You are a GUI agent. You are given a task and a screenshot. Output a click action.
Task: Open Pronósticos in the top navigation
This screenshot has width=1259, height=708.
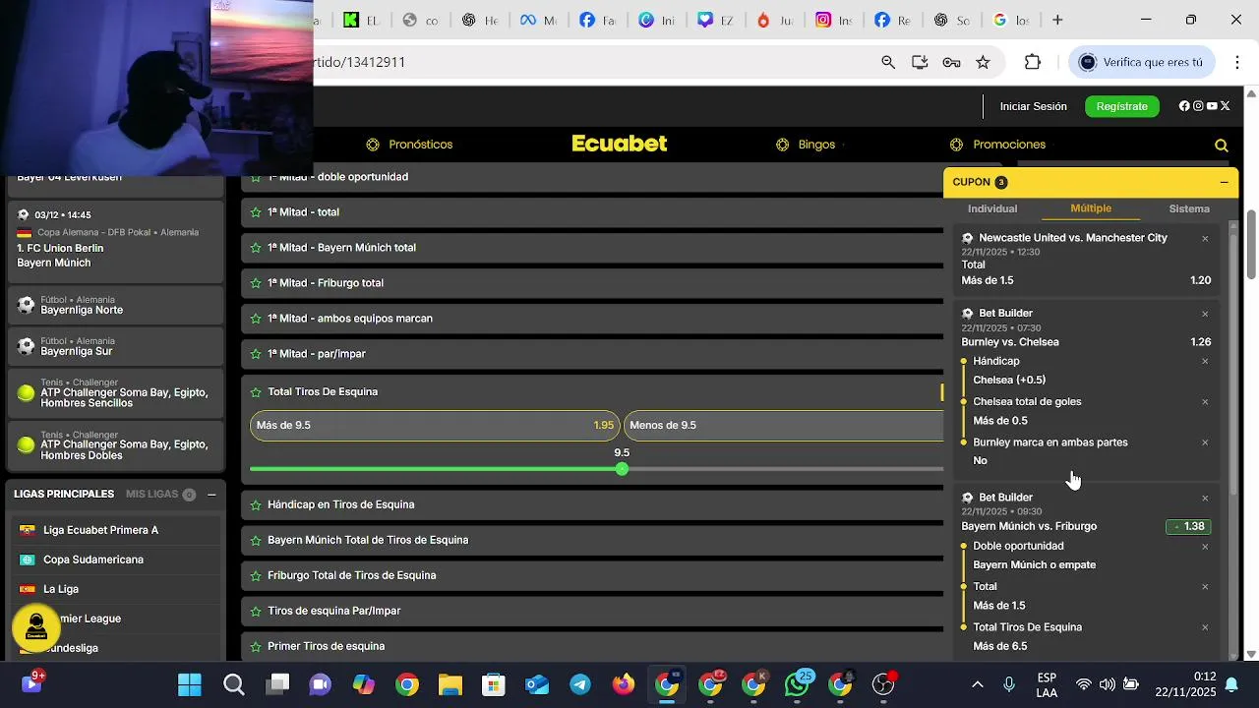[409, 145]
